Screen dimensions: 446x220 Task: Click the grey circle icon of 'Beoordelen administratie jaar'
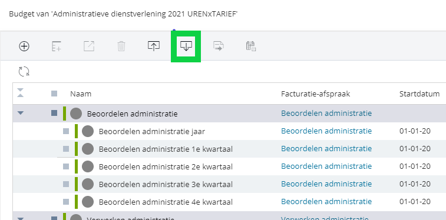click(x=88, y=131)
